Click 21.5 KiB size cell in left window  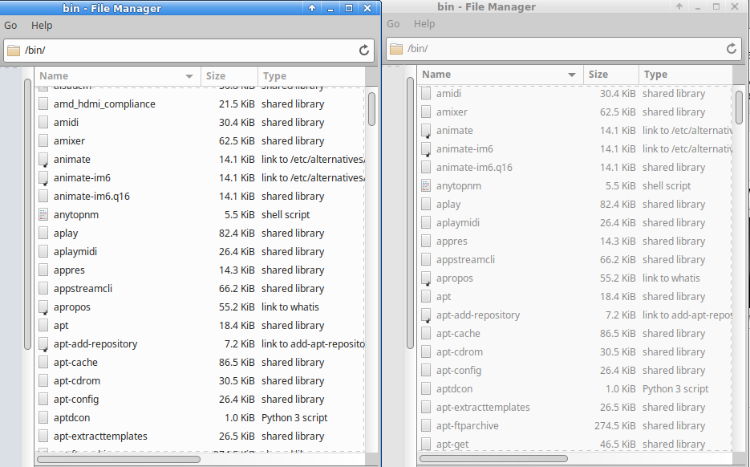tap(237, 104)
